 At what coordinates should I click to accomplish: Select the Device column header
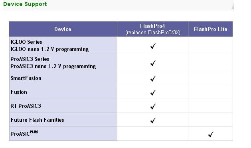tap(63, 29)
